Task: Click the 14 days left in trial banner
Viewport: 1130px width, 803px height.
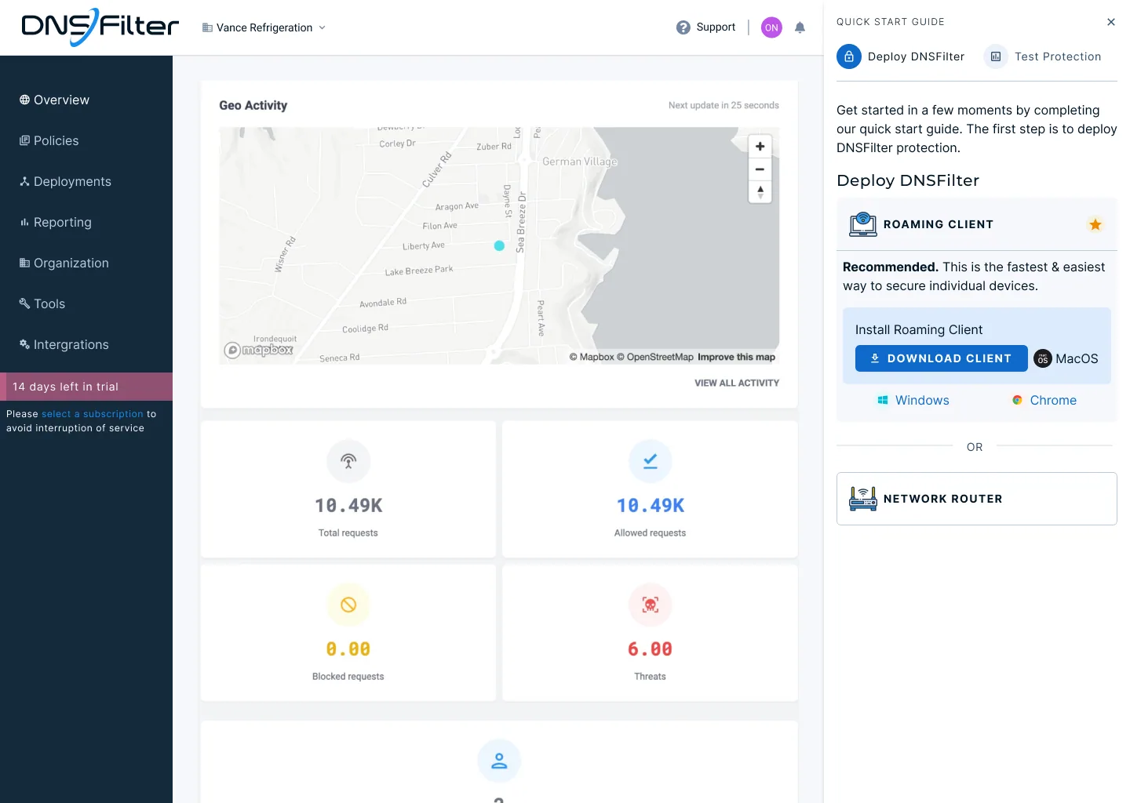Action: pos(86,387)
